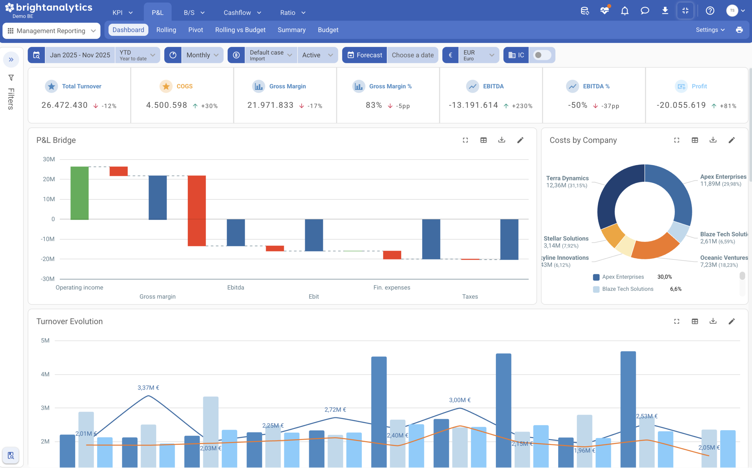Click Blaze Tech Solutions legend color swatch
Viewport: 752px width, 468px height.
click(x=596, y=289)
